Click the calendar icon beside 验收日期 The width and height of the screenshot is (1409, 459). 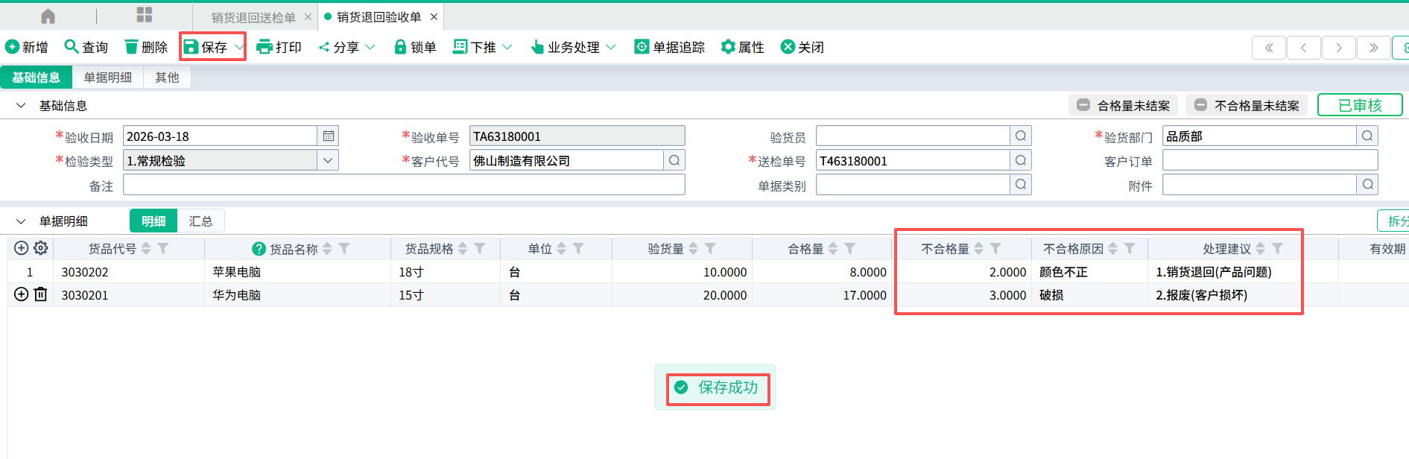(328, 136)
